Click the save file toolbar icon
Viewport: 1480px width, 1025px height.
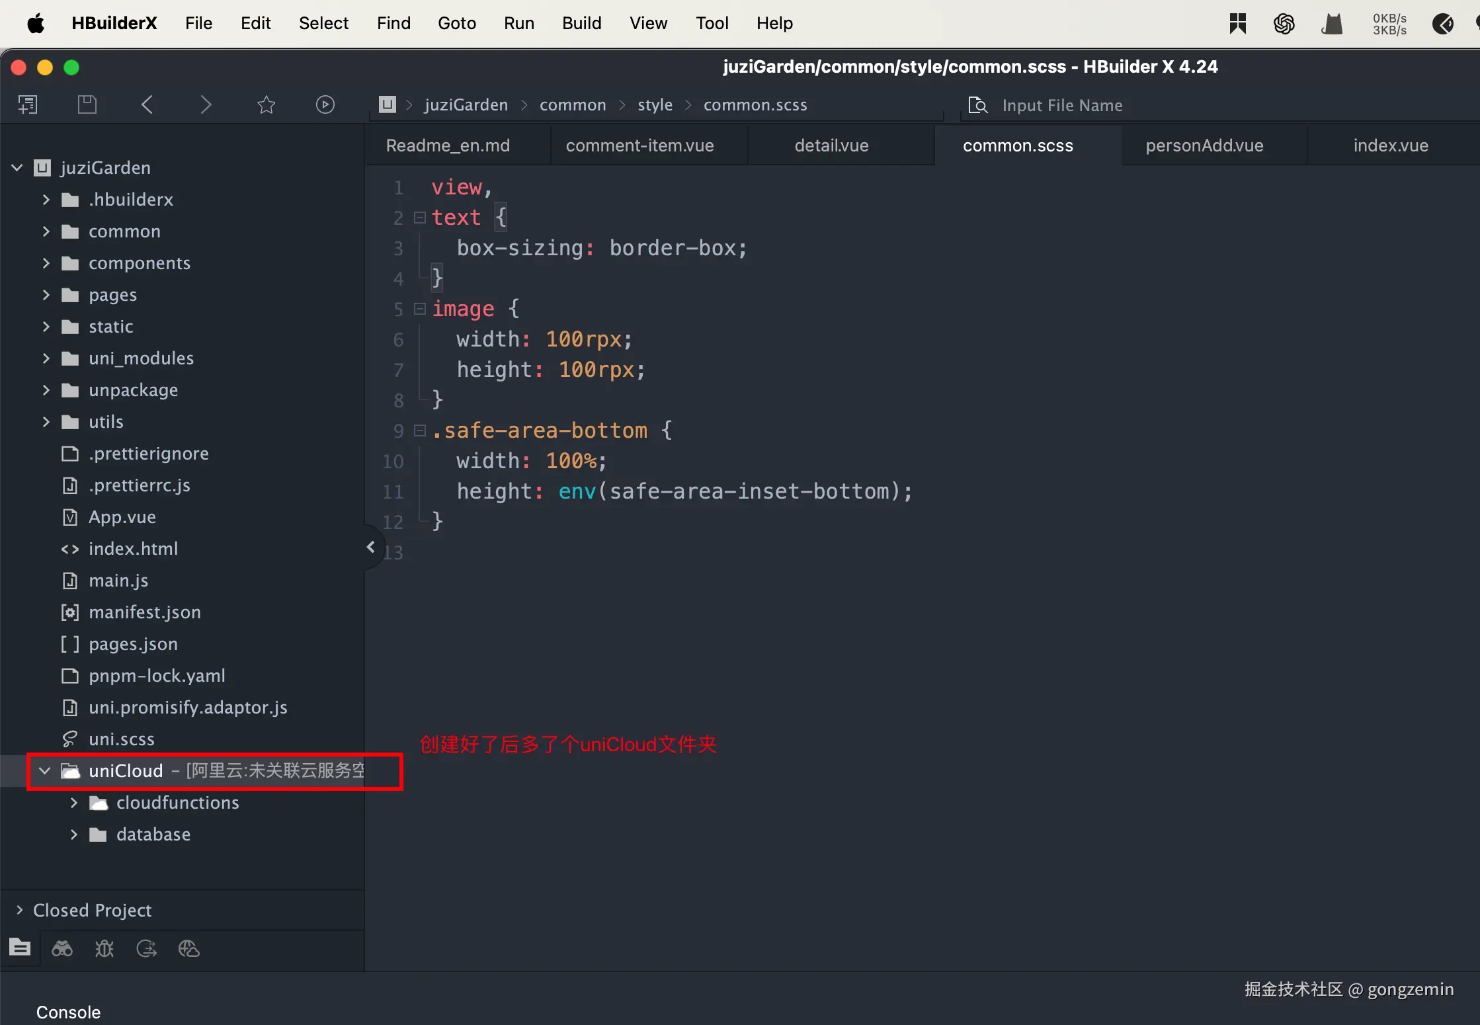point(87,104)
